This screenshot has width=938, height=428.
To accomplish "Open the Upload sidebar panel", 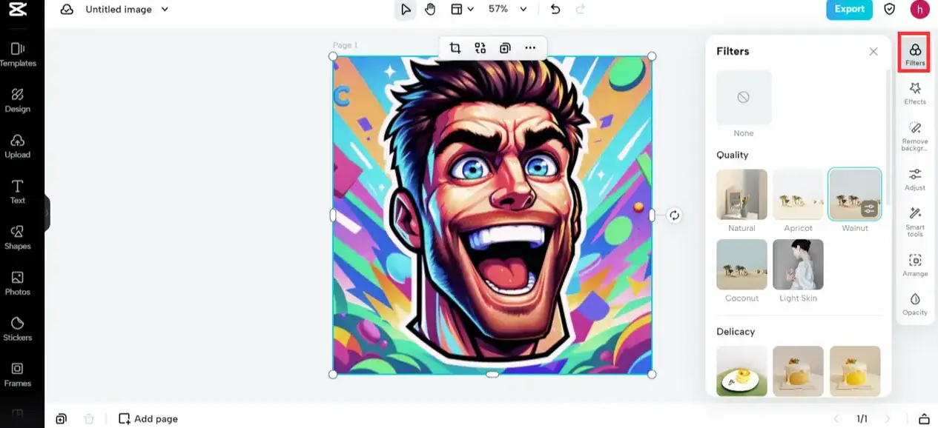I will 18,147.
